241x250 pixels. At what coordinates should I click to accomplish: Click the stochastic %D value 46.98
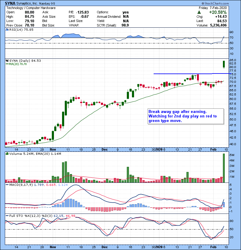point(70,216)
